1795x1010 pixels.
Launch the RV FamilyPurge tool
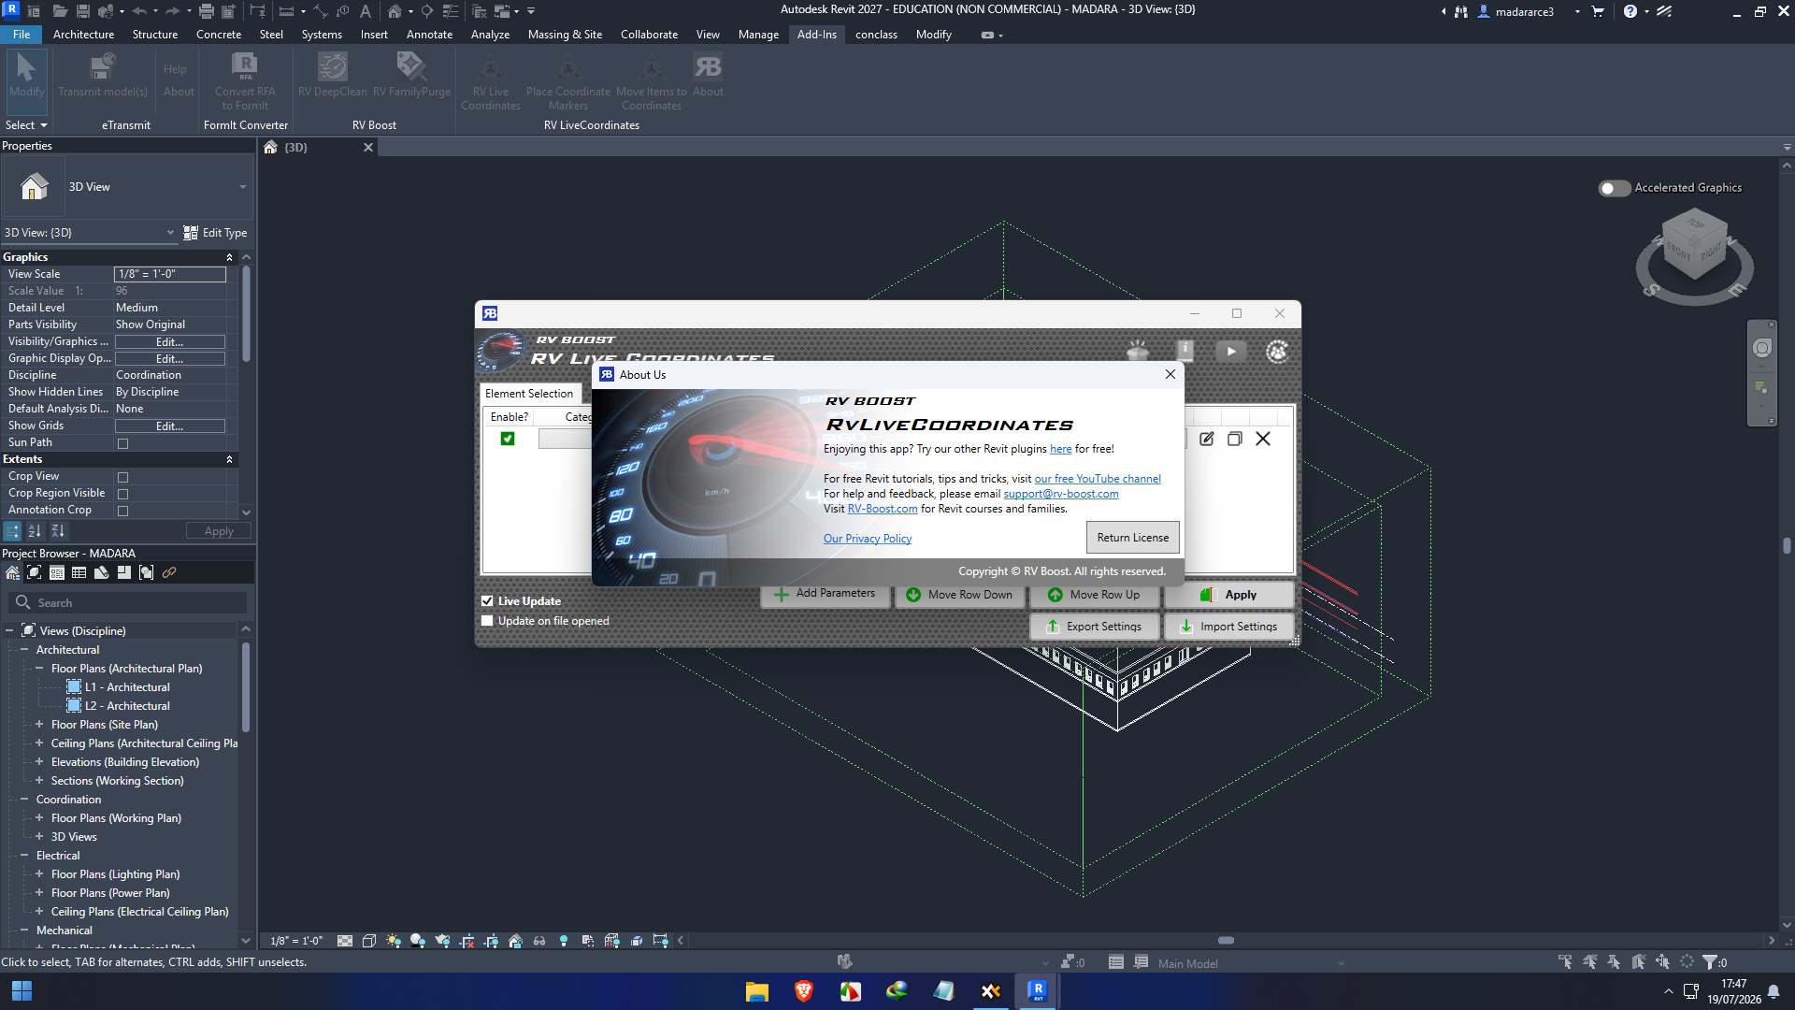pyautogui.click(x=411, y=75)
